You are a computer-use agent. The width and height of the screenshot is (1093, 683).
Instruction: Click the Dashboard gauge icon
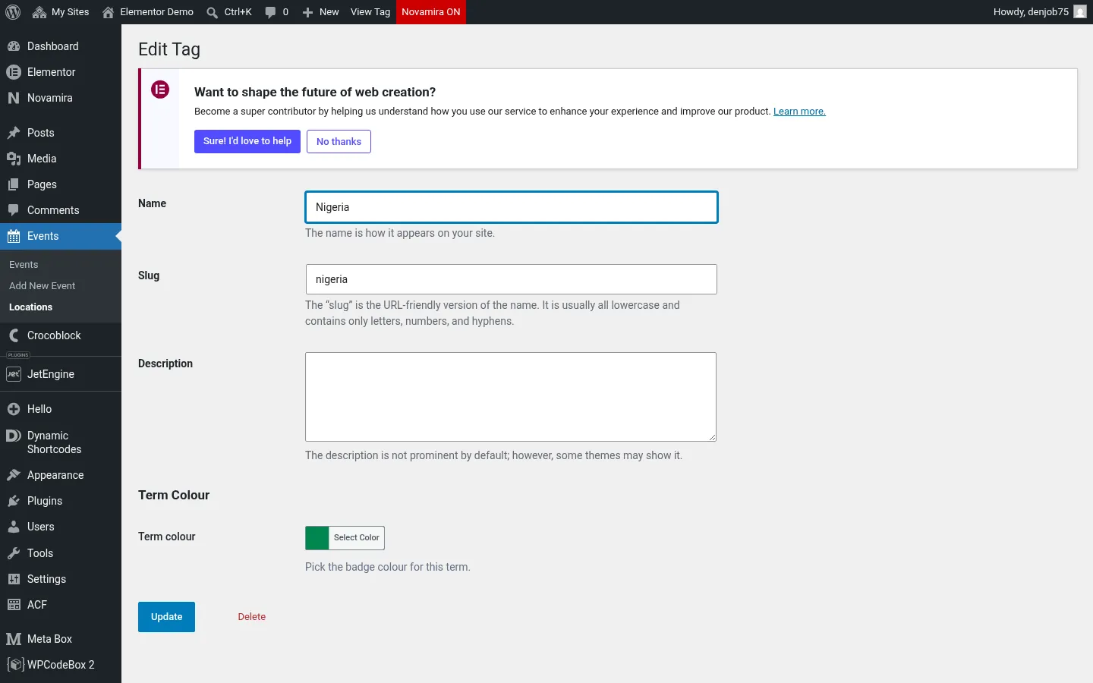click(x=14, y=46)
